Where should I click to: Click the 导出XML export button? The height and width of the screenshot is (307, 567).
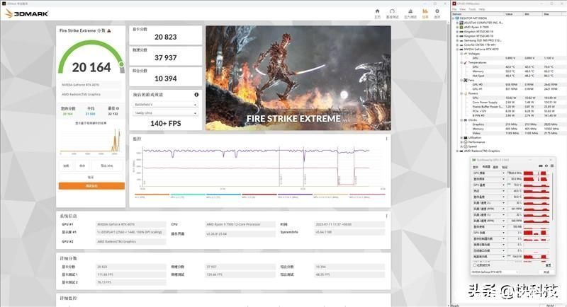(107, 166)
